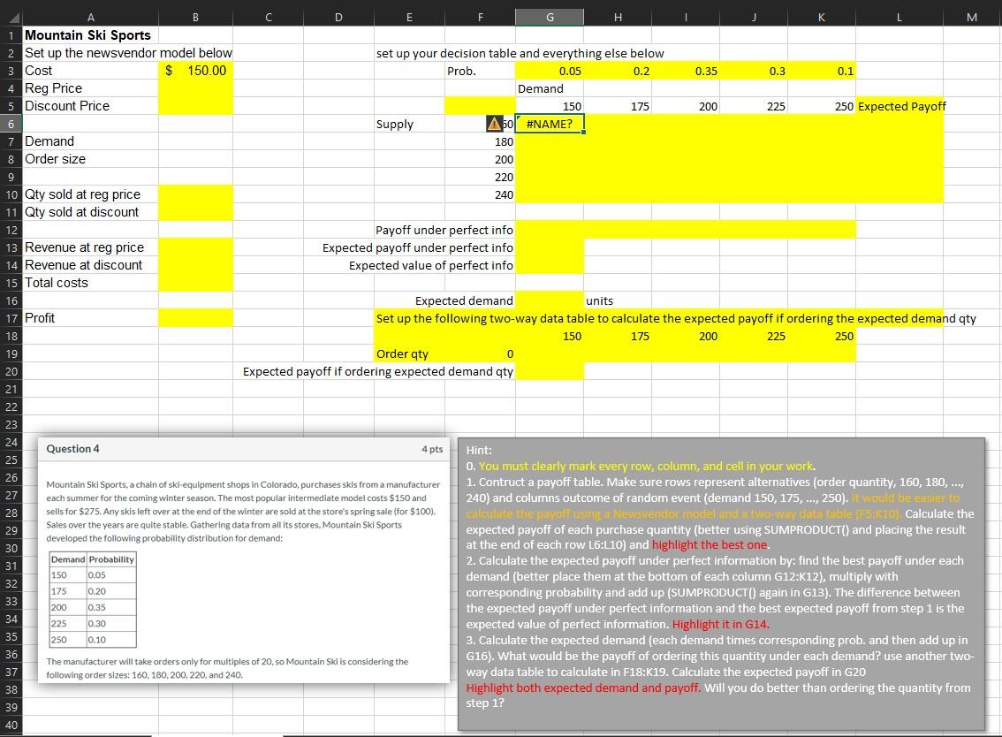Click probability cell 0.05
The width and height of the screenshot is (1002, 737).
550,71
